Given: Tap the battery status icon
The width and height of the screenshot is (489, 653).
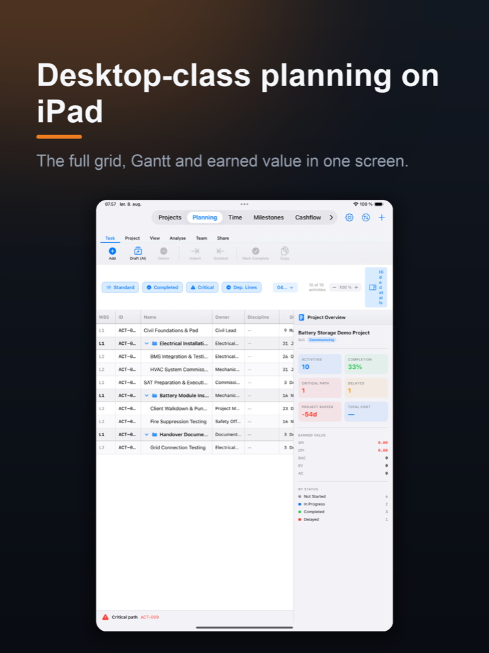Looking at the screenshot, I should 379,204.
